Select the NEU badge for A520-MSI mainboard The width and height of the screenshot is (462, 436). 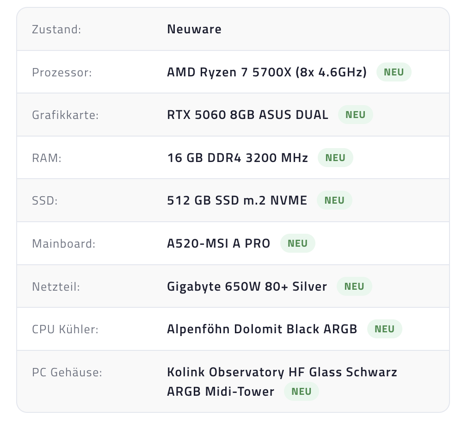297,243
